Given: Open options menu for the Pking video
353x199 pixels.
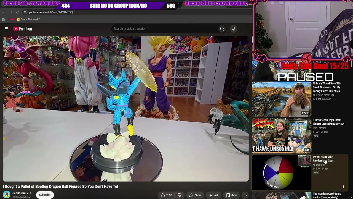Looking at the screenshot, I should click(344, 187).
